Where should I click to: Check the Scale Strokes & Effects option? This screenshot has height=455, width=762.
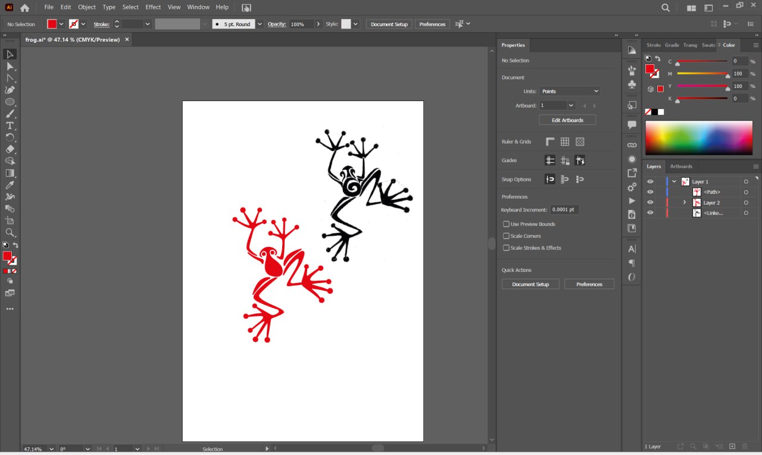506,248
